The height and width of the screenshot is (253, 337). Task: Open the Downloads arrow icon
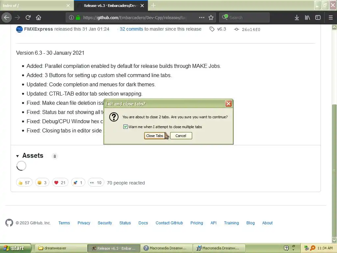click(297, 17)
